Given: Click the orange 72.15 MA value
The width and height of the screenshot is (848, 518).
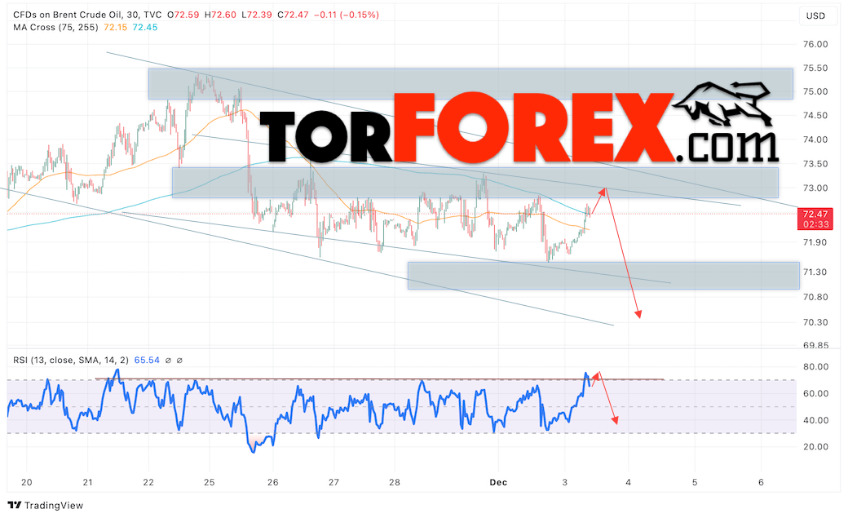Looking at the screenshot, I should (115, 27).
